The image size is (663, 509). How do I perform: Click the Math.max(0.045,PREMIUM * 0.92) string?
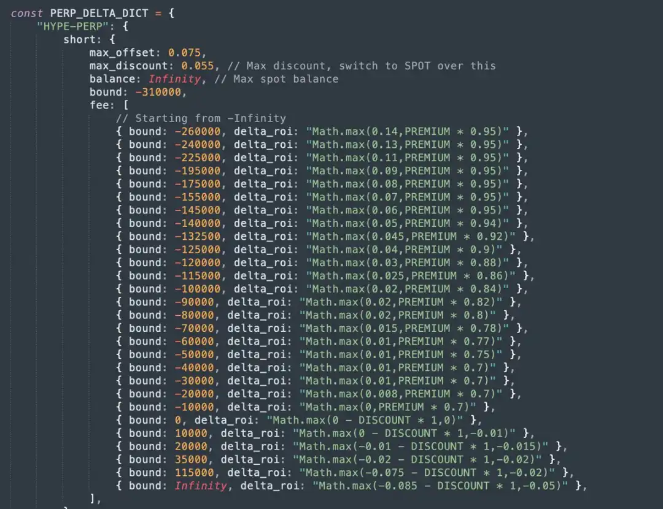411,236
